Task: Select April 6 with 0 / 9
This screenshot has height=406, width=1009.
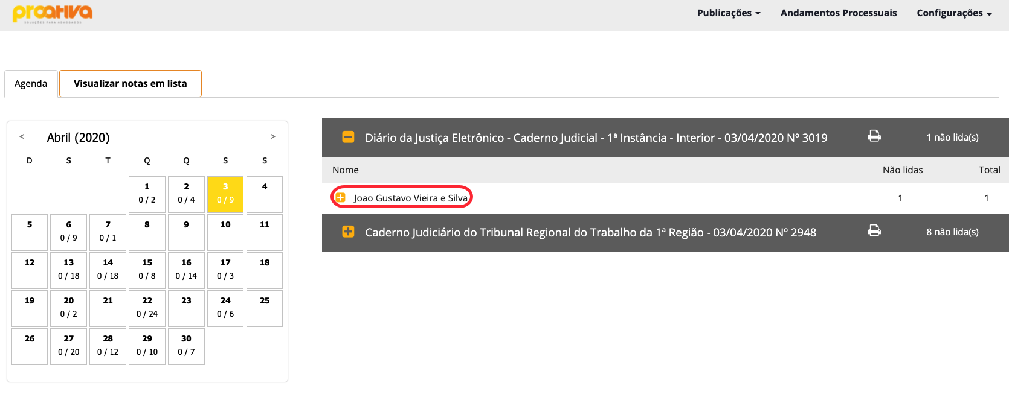Action: click(69, 232)
